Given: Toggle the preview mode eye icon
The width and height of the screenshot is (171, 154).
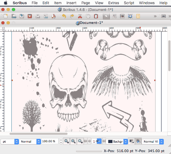Looking at the screenshot, I should tap(138, 141).
